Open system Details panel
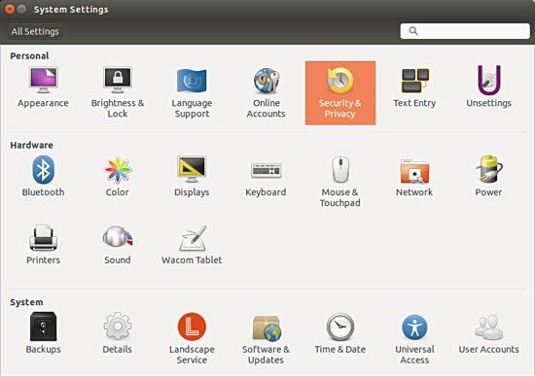This screenshot has width=535, height=377. coord(118,333)
